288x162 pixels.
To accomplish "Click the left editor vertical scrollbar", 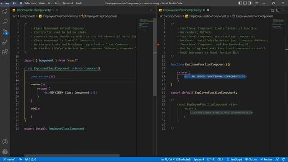I will 155,57.
